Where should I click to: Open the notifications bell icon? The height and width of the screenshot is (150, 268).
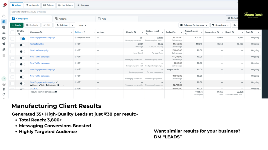(4, 5)
